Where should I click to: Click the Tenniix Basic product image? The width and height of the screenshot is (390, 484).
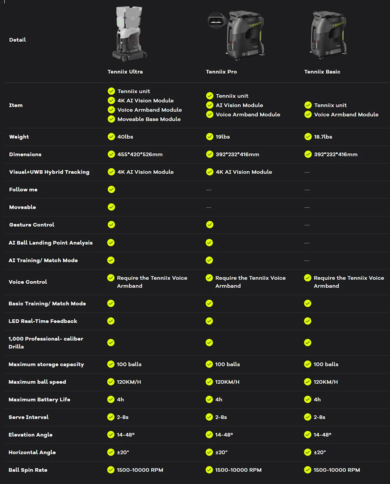click(329, 34)
